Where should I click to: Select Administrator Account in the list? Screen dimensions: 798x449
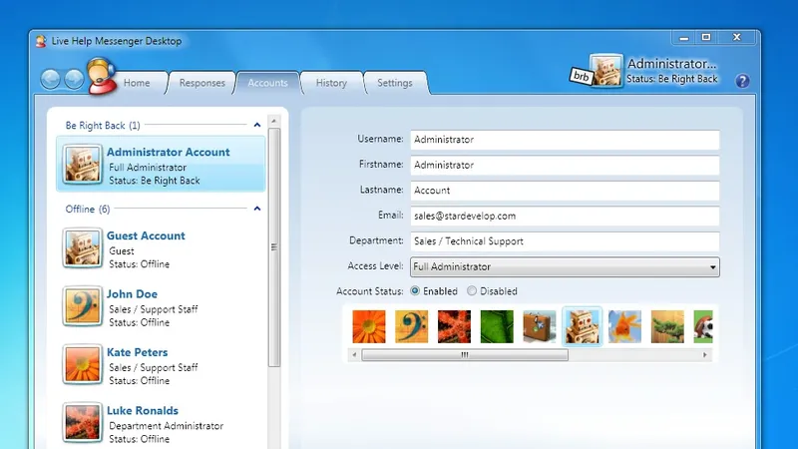point(161,164)
